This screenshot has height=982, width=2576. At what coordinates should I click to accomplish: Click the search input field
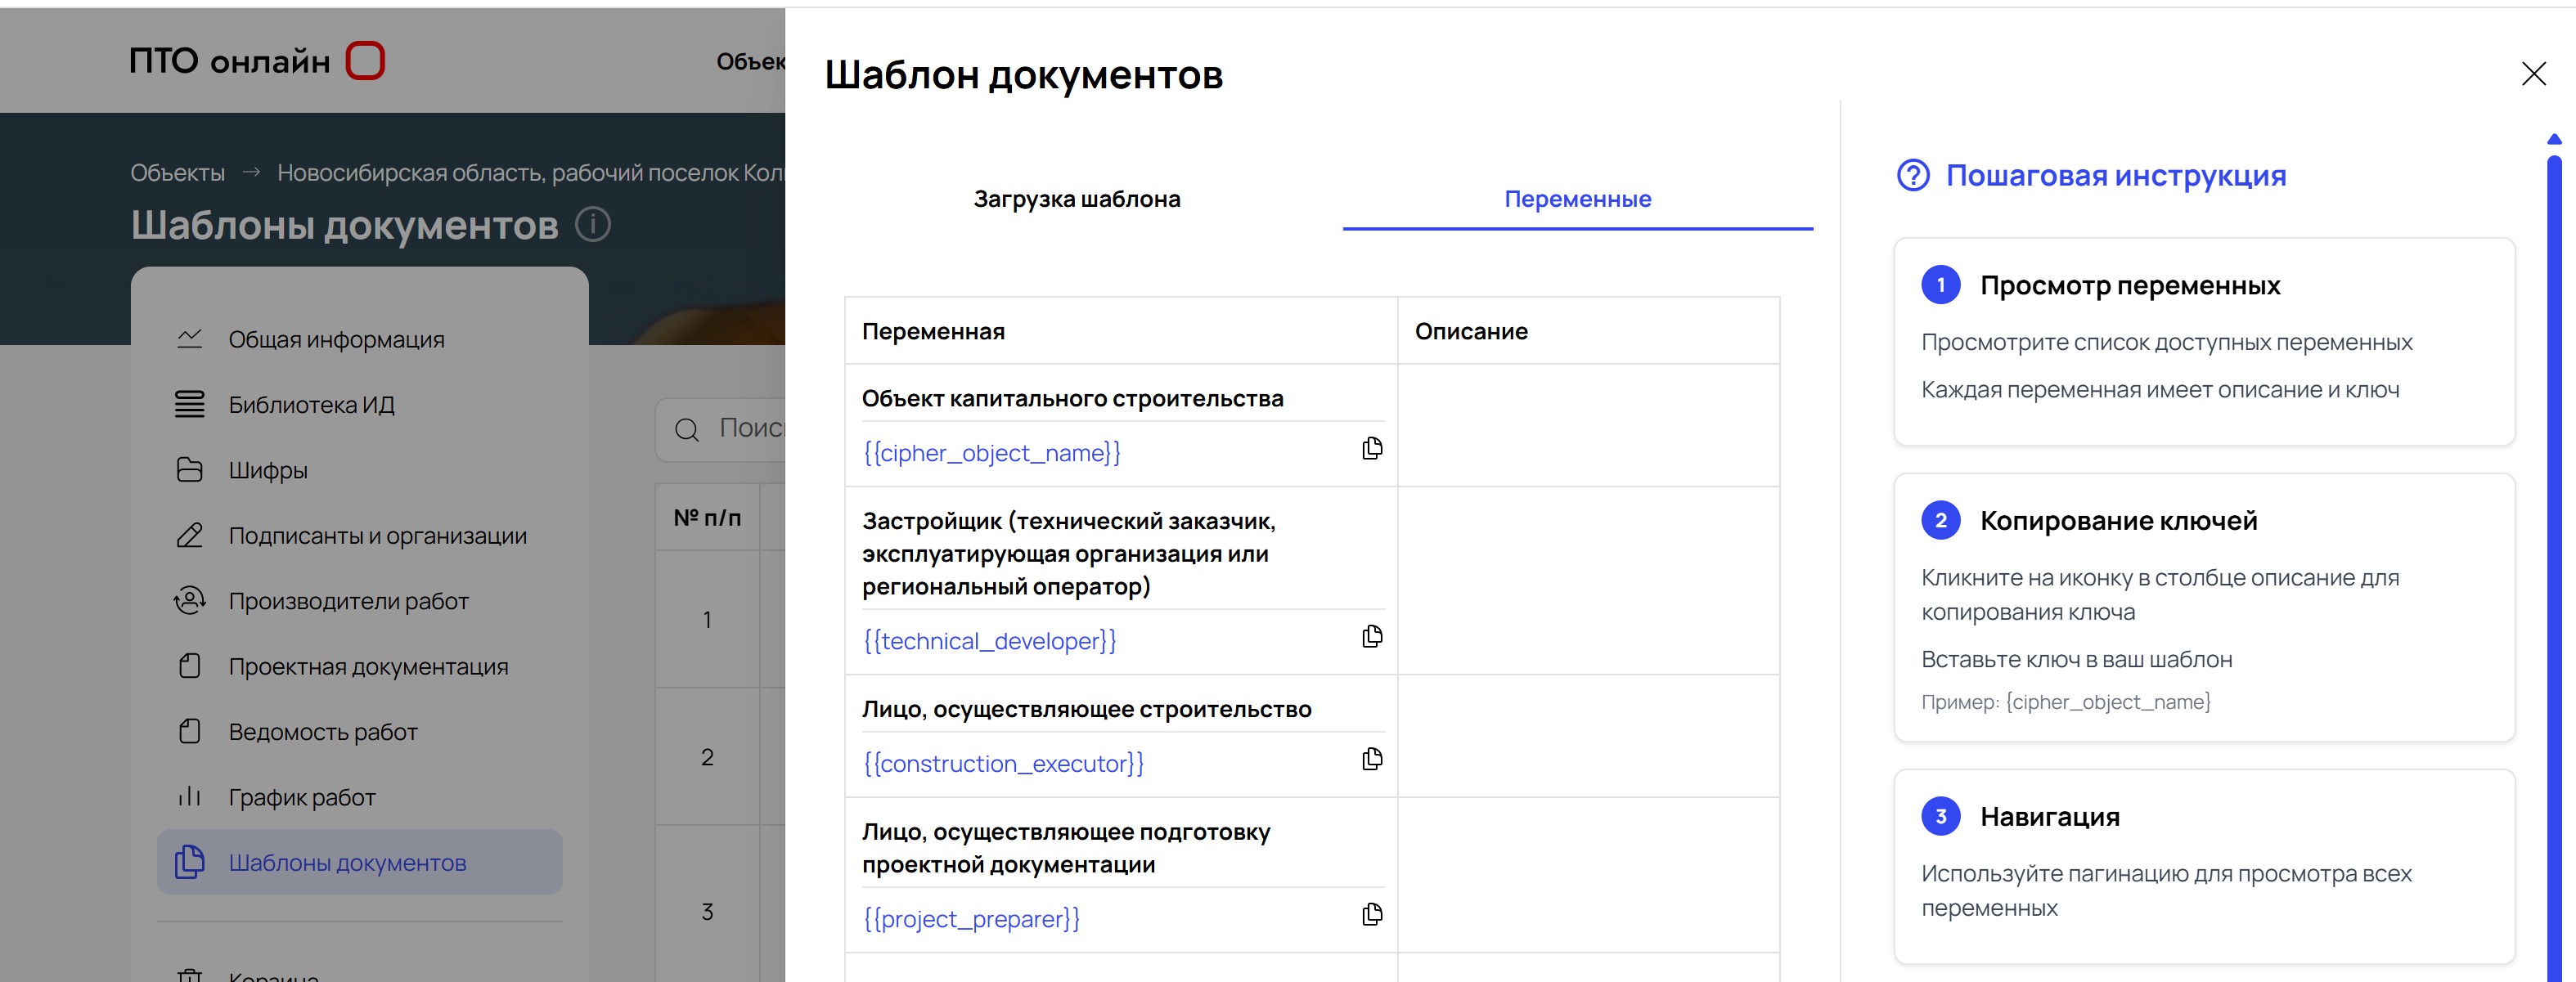[720, 430]
